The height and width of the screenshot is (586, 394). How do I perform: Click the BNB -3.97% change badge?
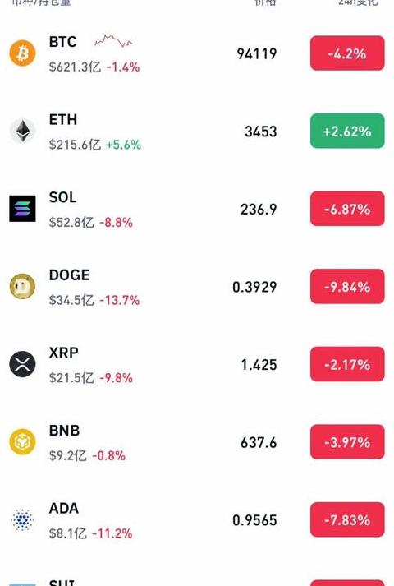coord(347,441)
